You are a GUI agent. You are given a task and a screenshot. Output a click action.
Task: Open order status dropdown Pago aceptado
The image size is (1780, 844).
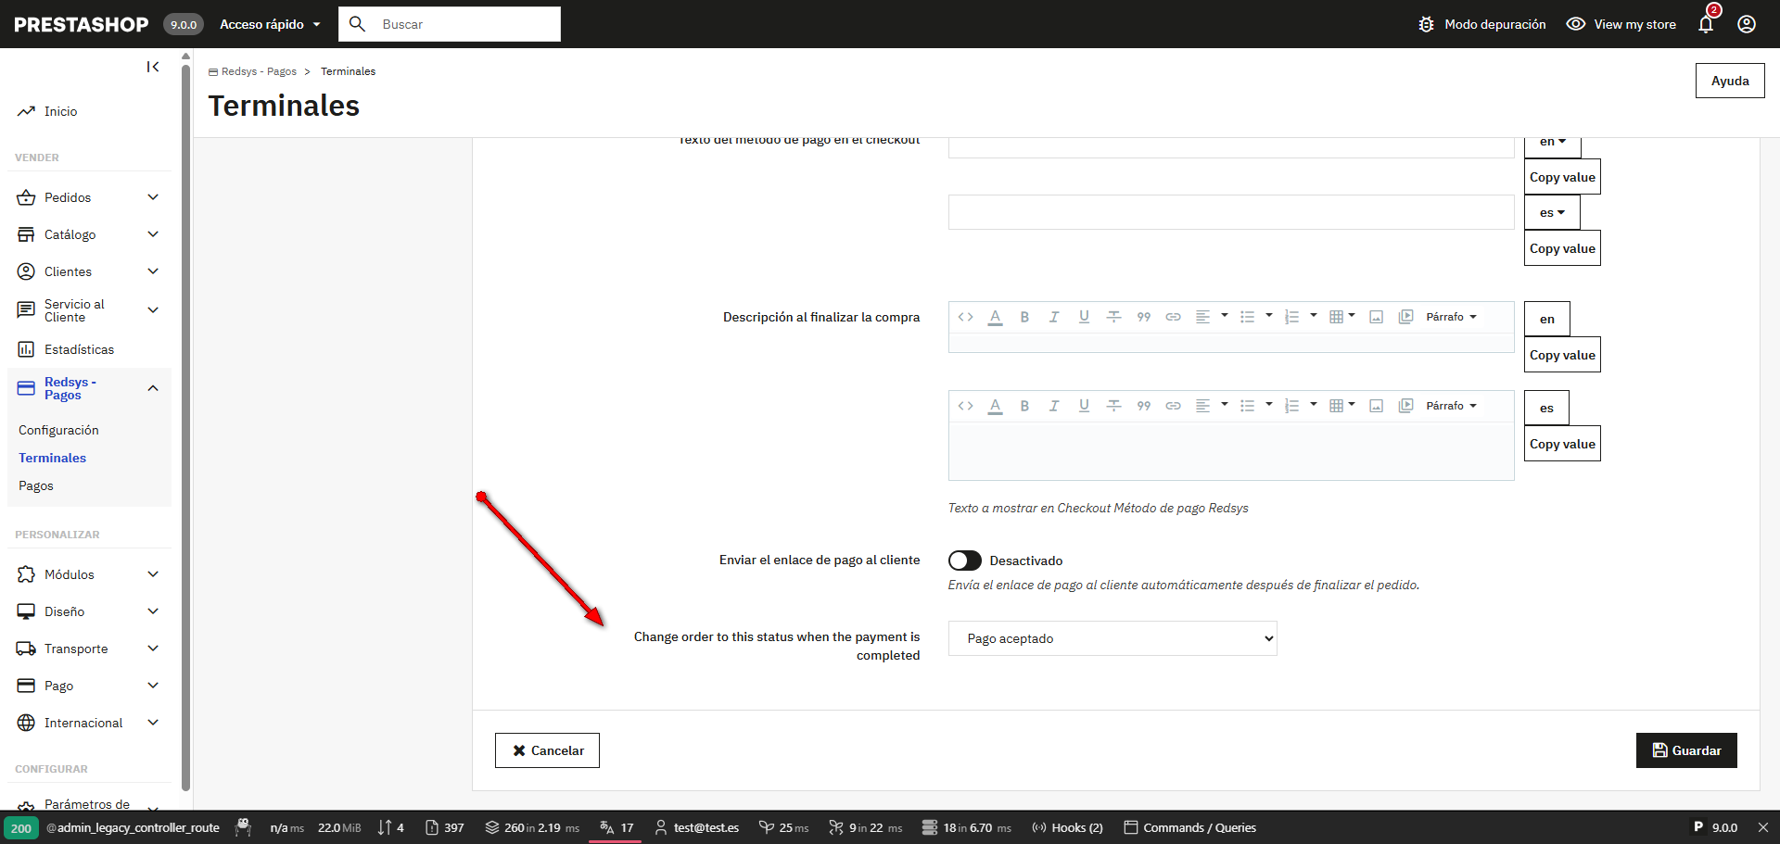pyautogui.click(x=1112, y=638)
